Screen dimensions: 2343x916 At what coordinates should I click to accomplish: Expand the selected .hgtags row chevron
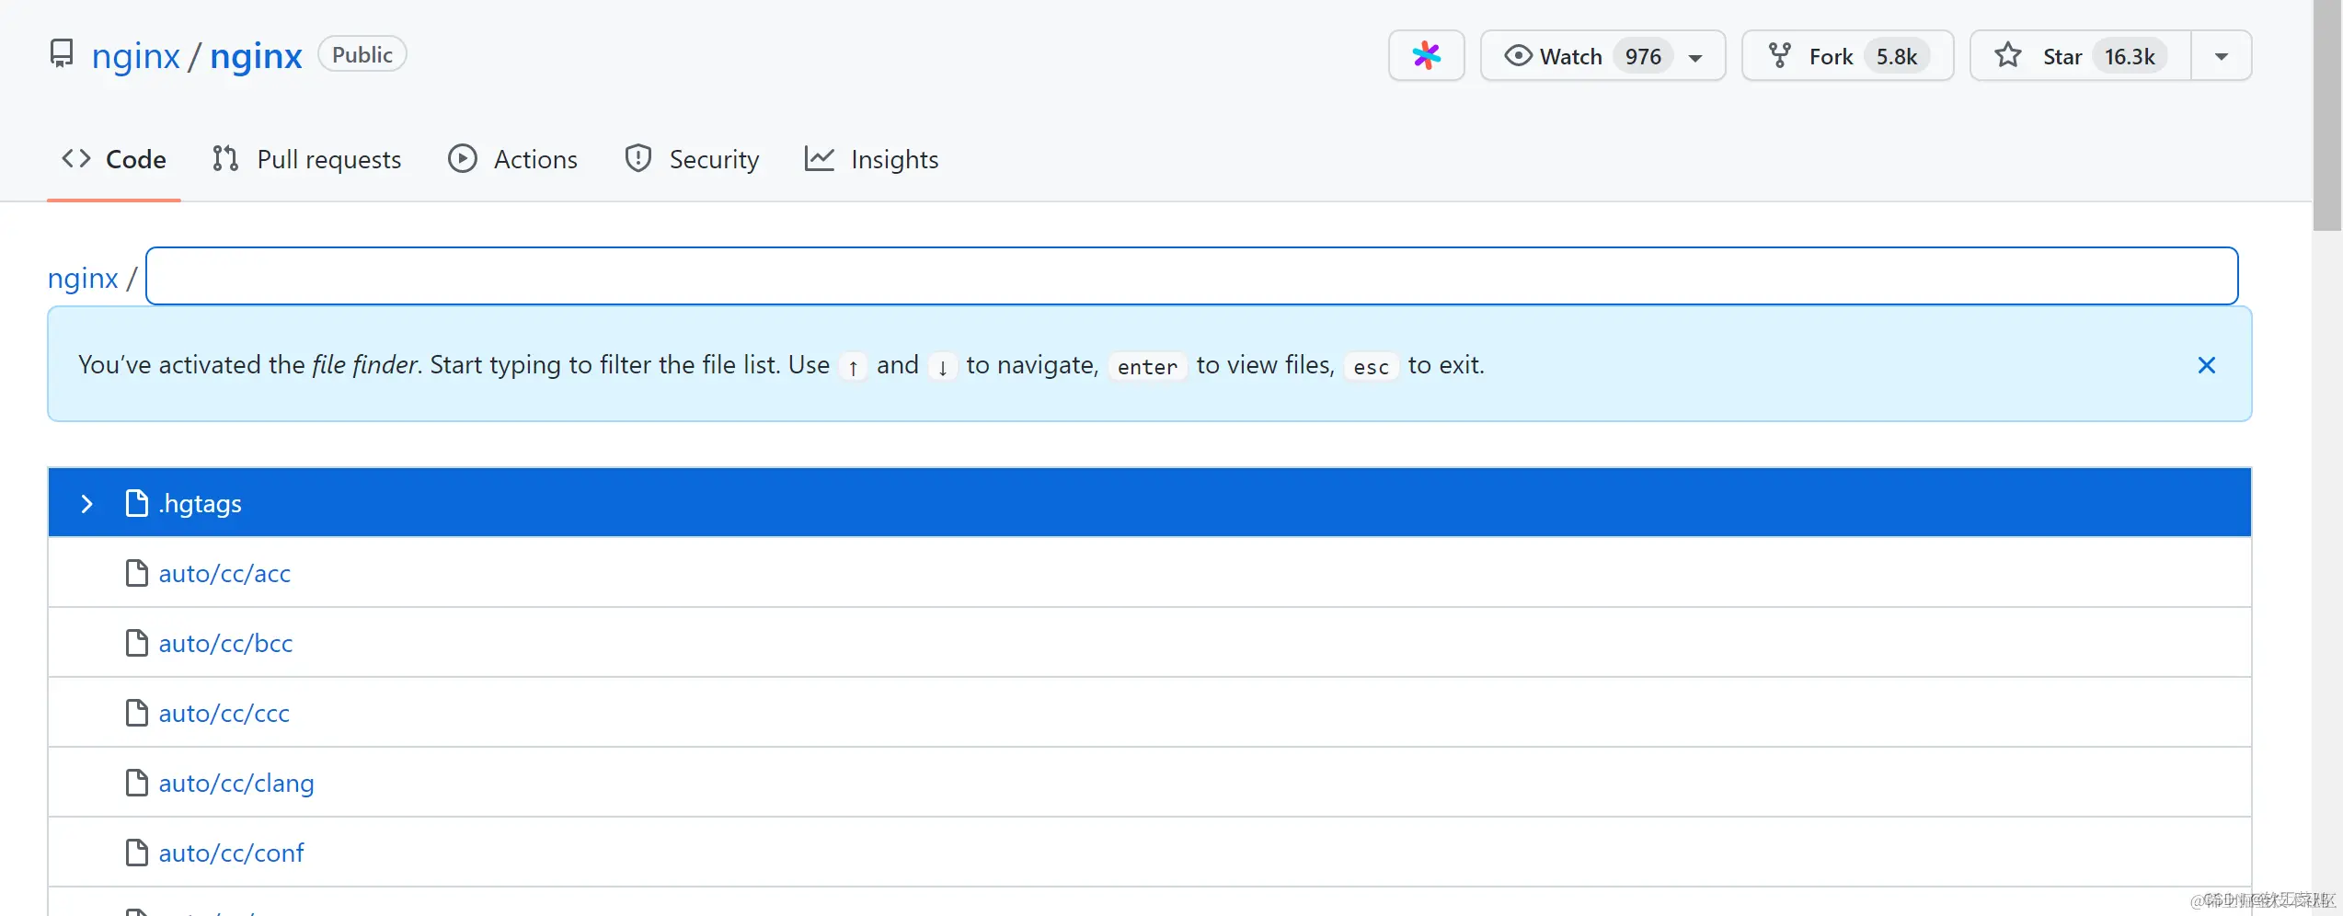pos(86,503)
